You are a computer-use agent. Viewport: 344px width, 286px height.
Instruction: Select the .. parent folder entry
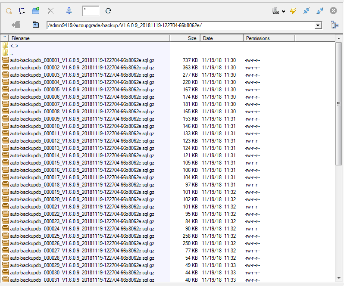pos(11,53)
